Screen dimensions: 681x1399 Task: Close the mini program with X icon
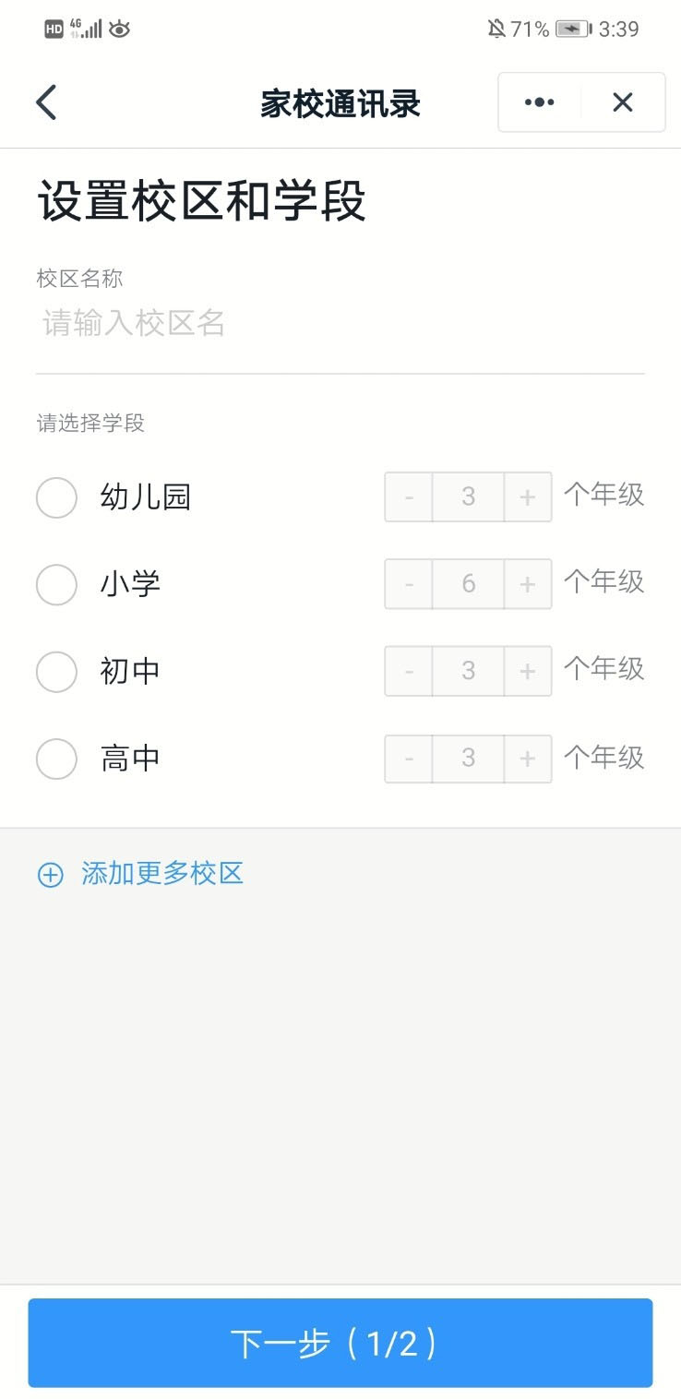click(x=623, y=102)
